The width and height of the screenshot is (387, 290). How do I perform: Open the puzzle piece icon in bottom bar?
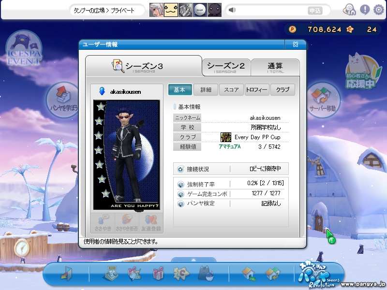tap(181, 273)
